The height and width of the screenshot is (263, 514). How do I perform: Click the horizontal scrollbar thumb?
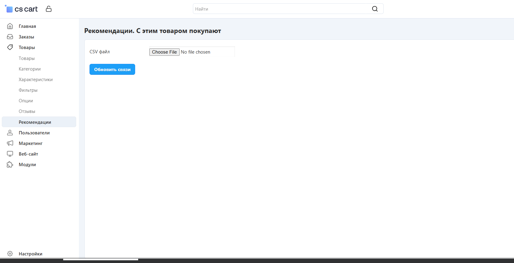pyautogui.click(x=101, y=259)
